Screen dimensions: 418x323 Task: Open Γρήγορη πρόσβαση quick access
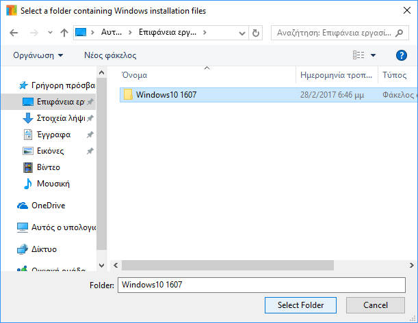(x=57, y=85)
